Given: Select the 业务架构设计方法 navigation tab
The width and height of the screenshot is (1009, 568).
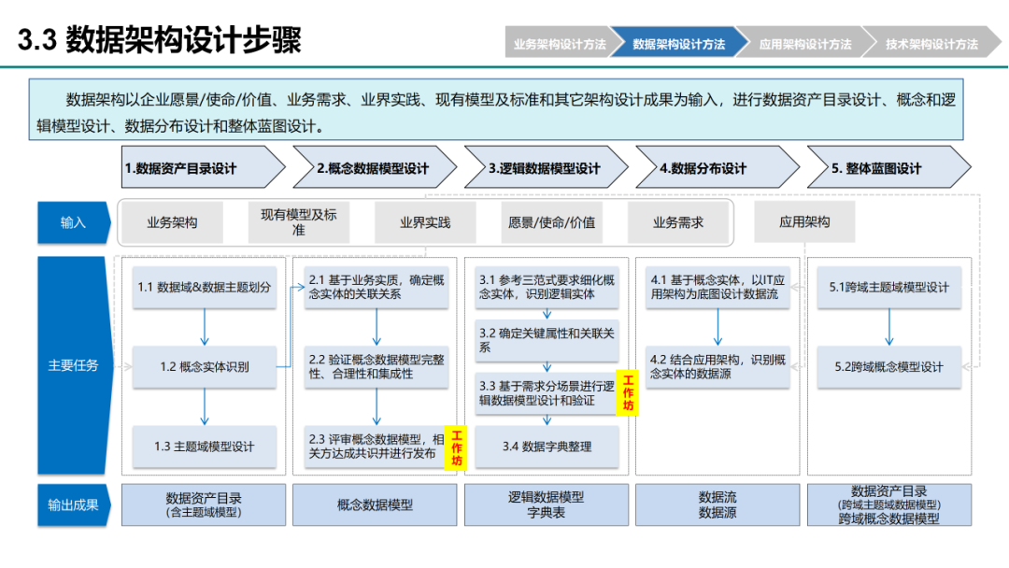Looking at the screenshot, I should (560, 43).
